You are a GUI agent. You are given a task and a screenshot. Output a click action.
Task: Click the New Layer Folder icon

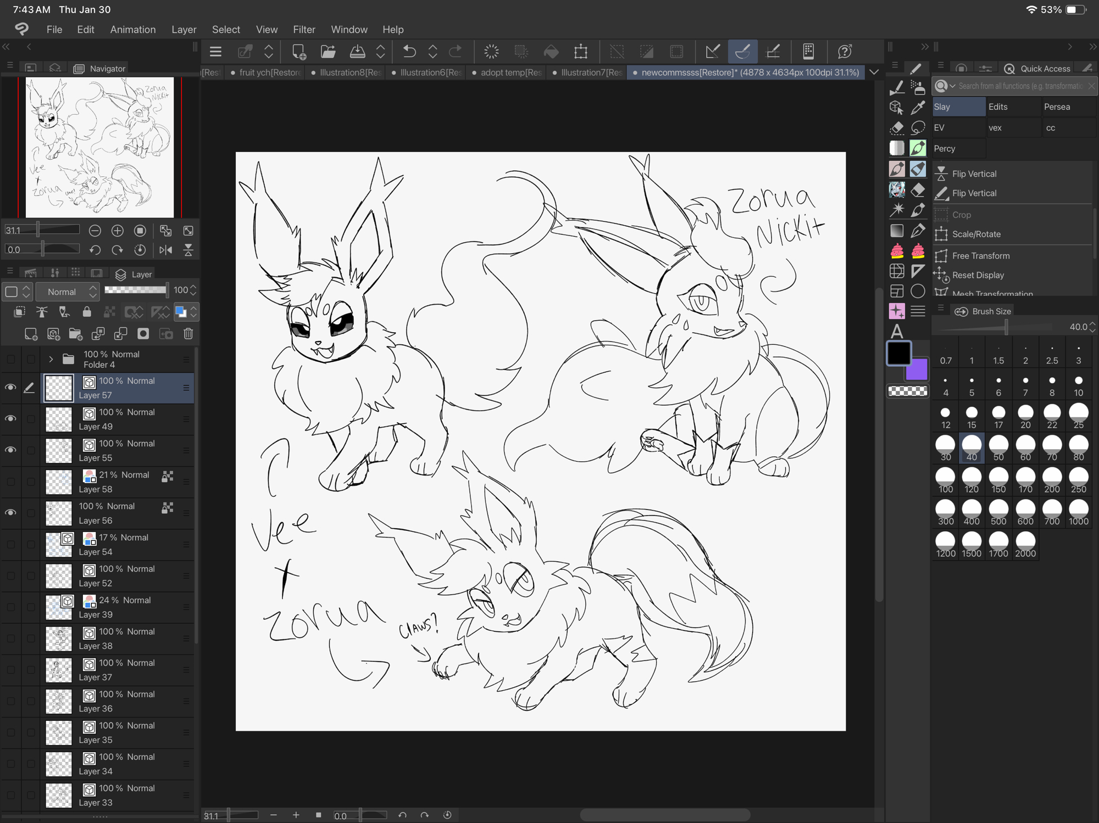pos(75,334)
